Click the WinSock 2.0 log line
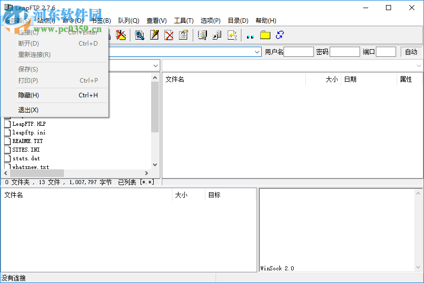This screenshot has width=424, height=283. click(277, 268)
